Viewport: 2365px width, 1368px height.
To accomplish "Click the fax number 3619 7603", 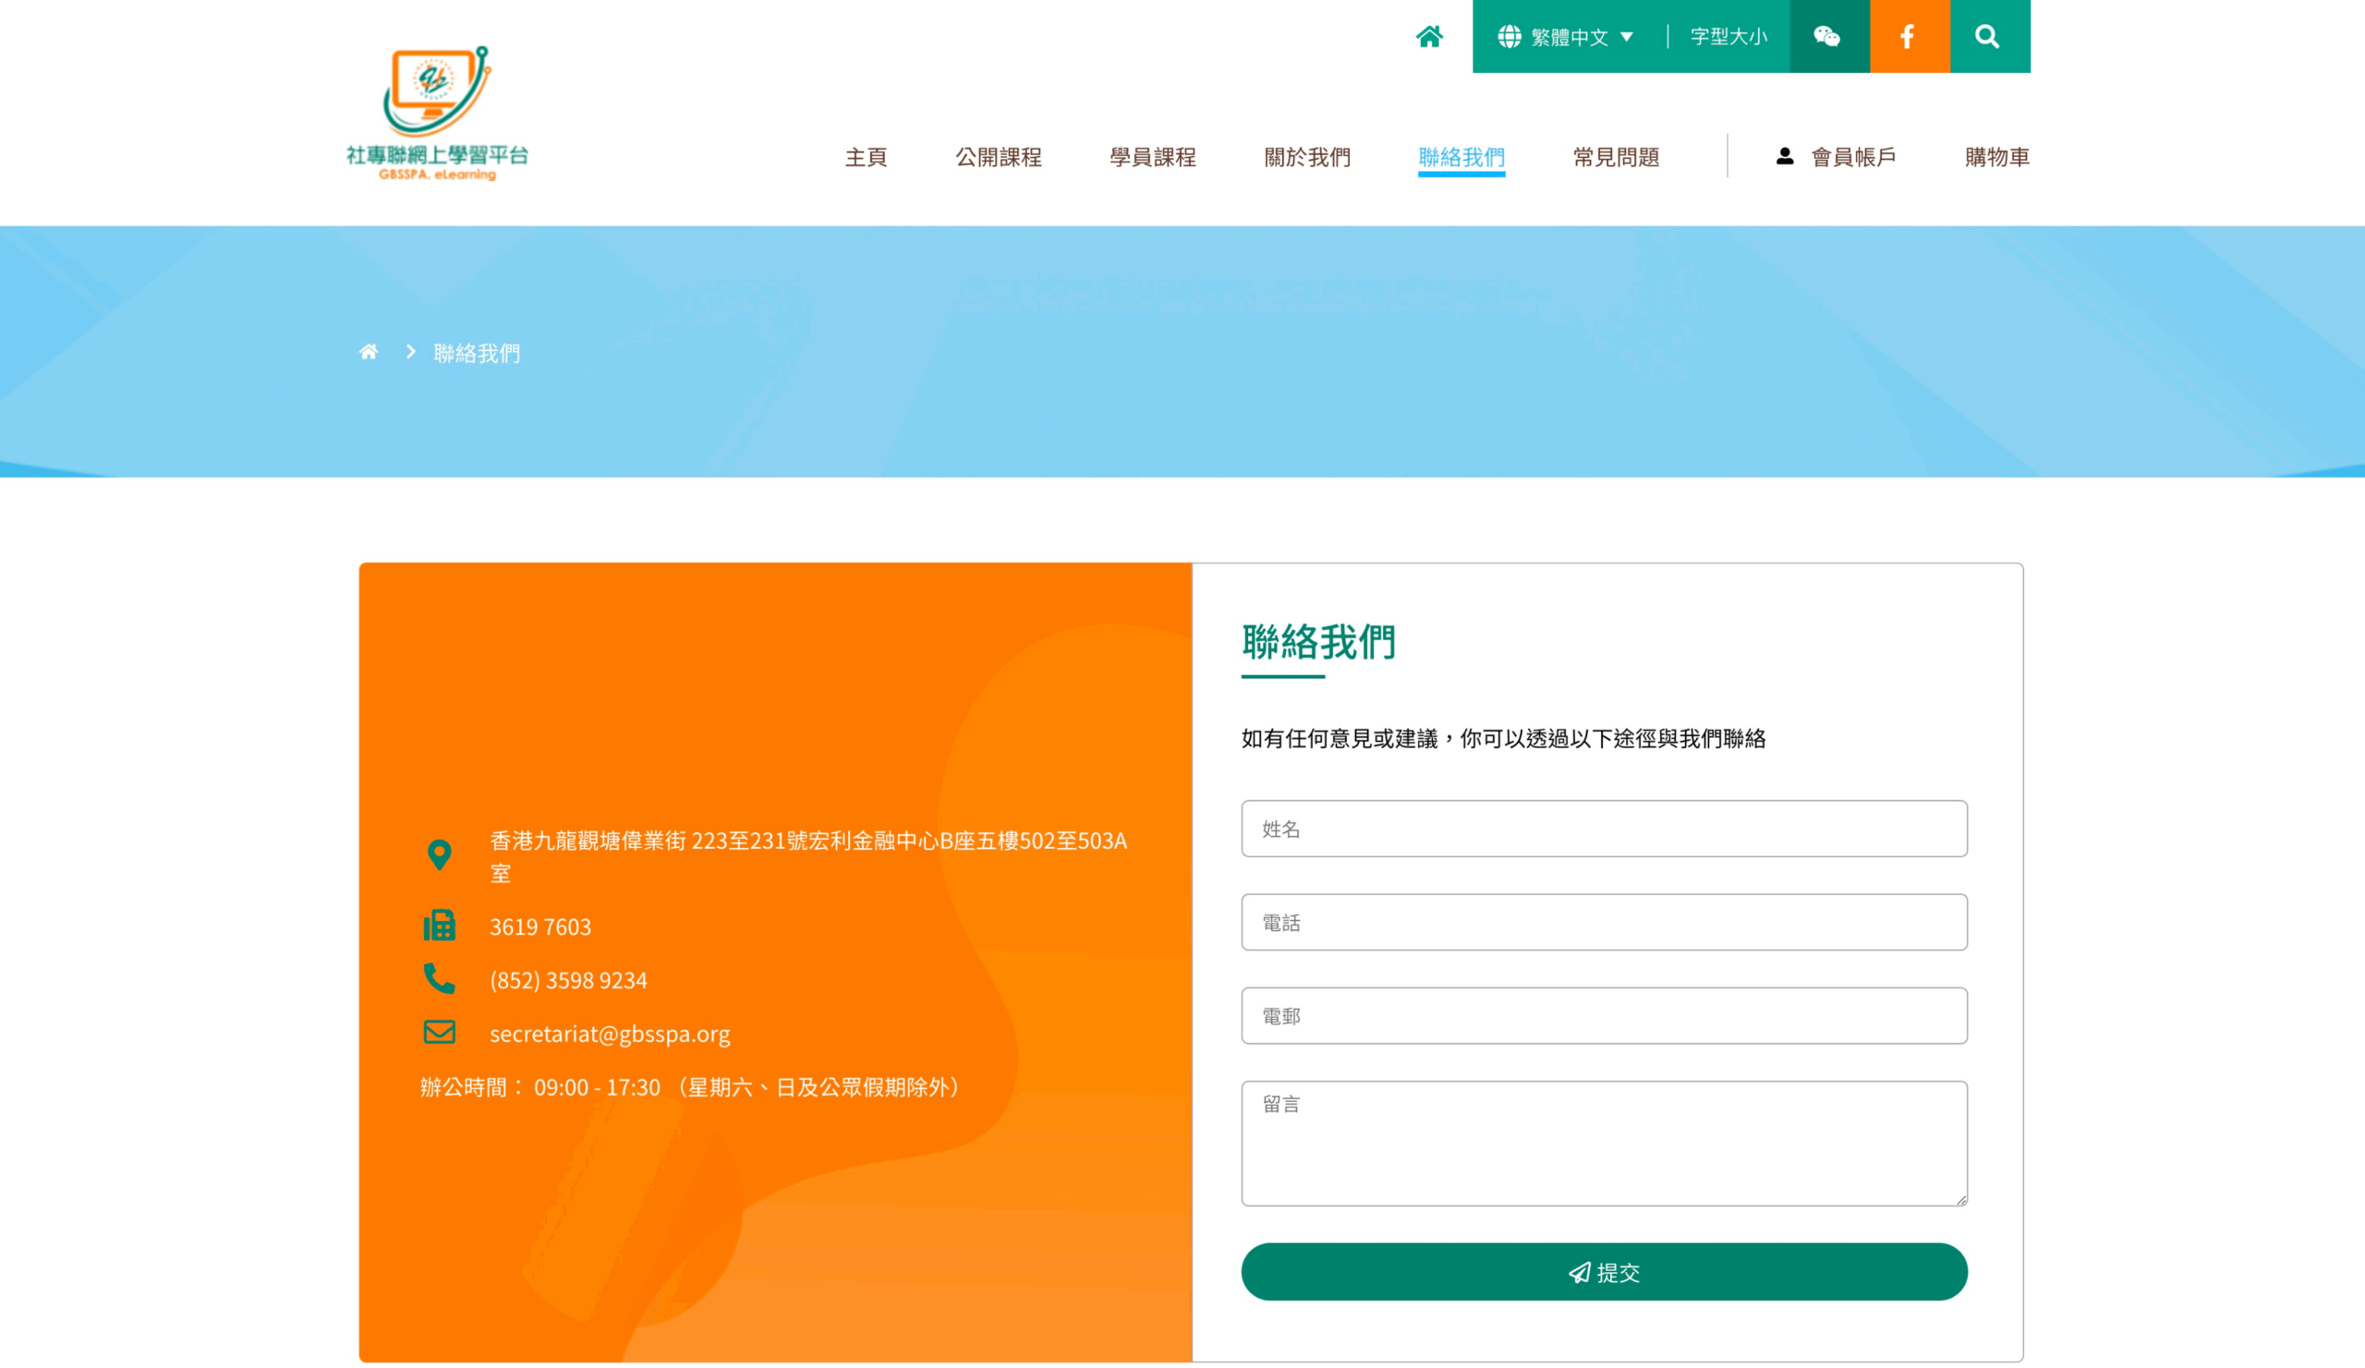I will coord(540,926).
